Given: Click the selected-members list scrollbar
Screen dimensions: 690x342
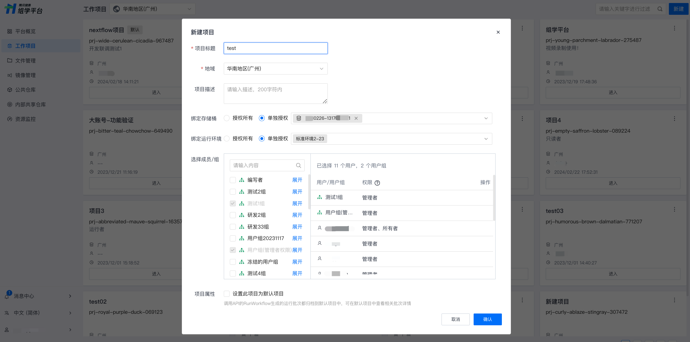Looking at the screenshot, I should tap(494, 197).
